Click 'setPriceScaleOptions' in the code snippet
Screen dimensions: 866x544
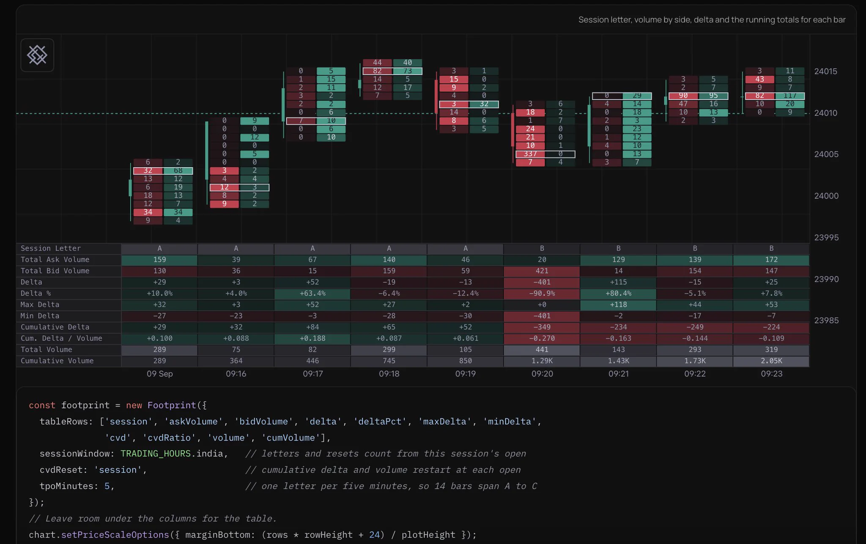point(115,535)
